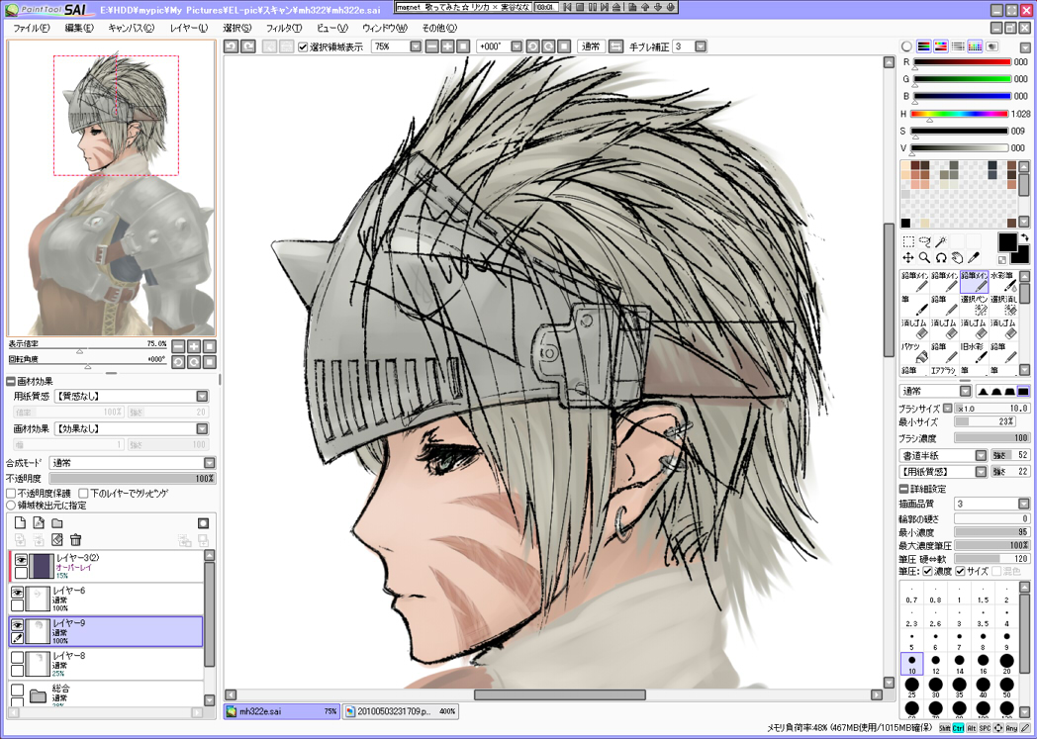Click the undo button in toolbar
The image size is (1037, 739).
point(231,46)
